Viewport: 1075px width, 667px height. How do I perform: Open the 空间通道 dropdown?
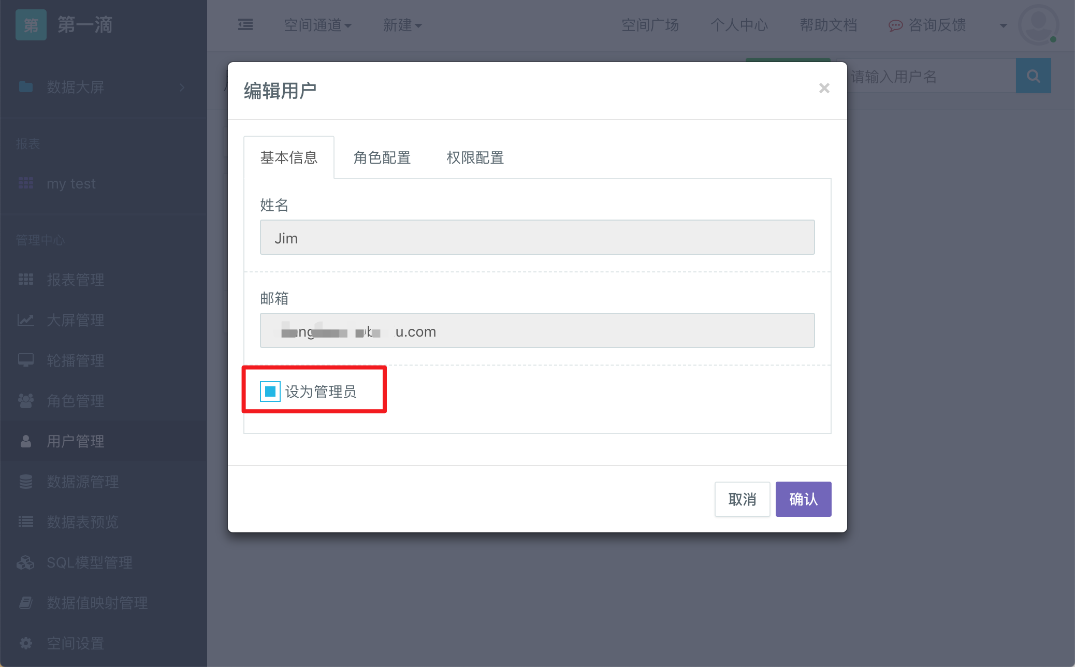coord(317,25)
